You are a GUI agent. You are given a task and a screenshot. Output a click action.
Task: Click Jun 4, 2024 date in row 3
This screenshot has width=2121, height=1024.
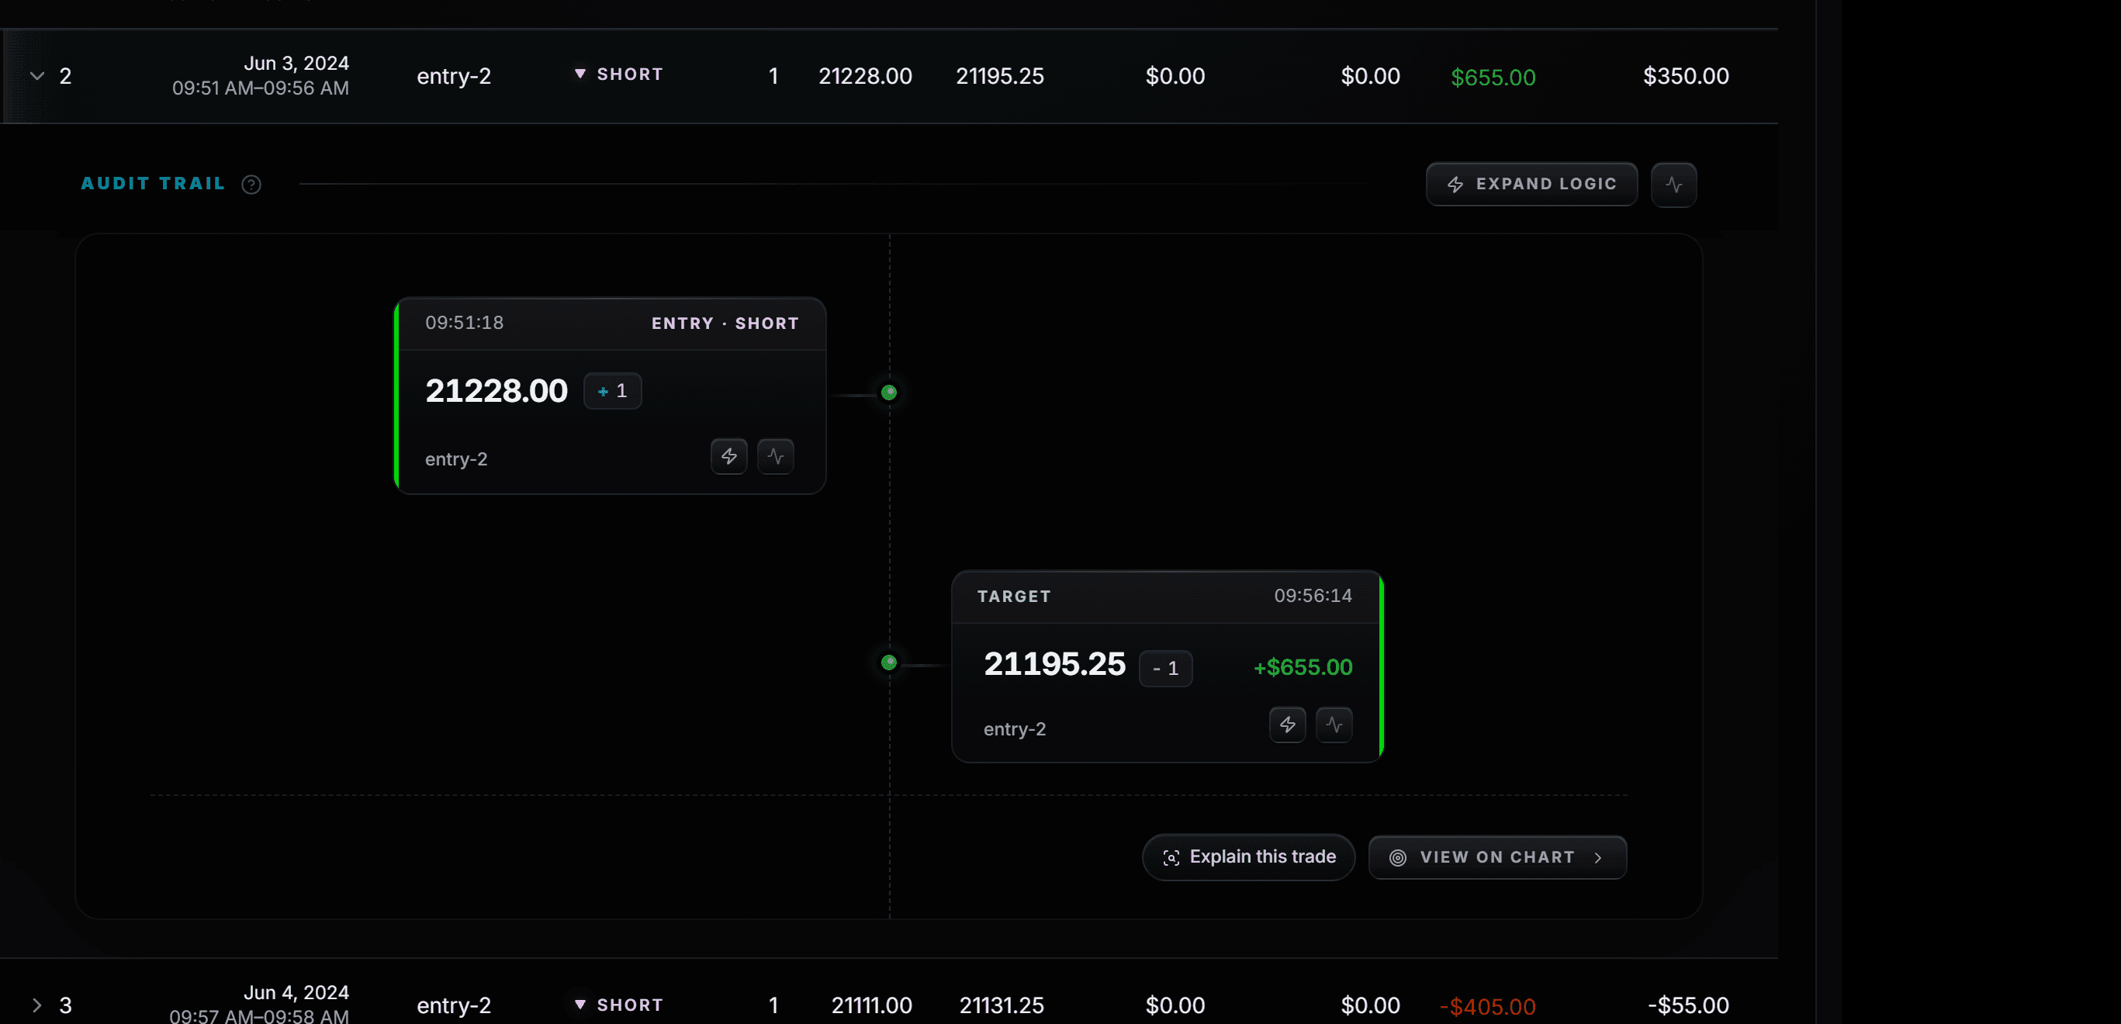click(296, 993)
